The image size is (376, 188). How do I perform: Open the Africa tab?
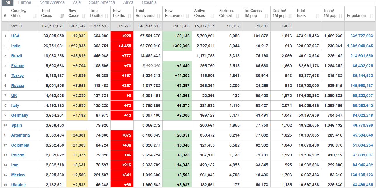pos(128,2)
